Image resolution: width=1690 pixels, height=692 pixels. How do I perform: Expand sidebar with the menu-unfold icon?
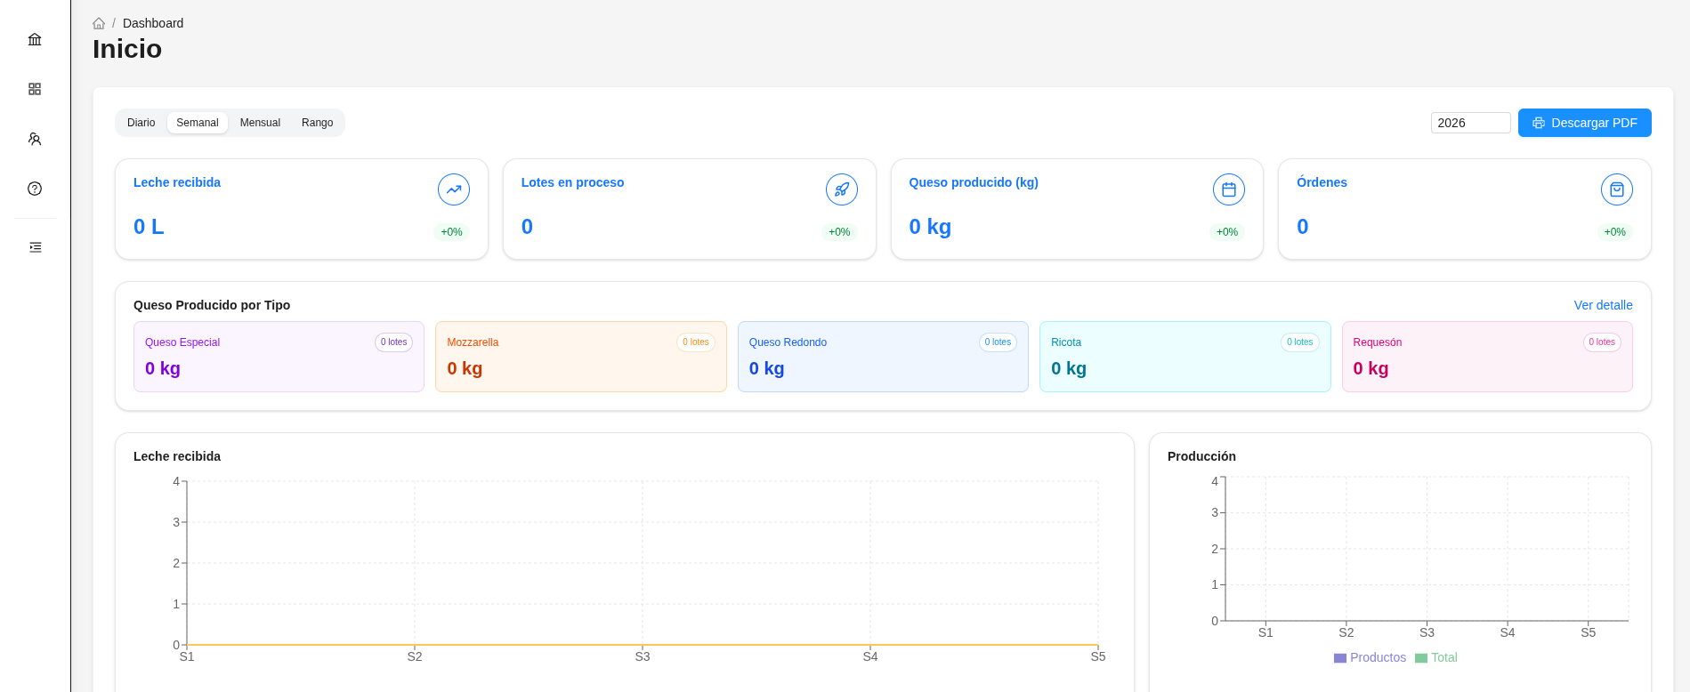coord(35,247)
